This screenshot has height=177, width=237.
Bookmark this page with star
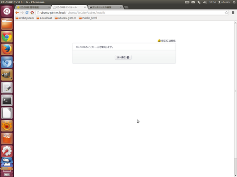coord(227,13)
